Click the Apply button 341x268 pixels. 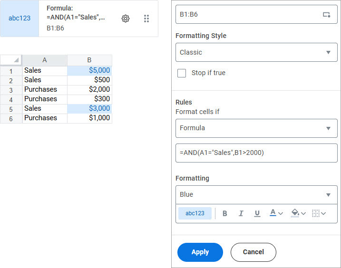tap(200, 252)
